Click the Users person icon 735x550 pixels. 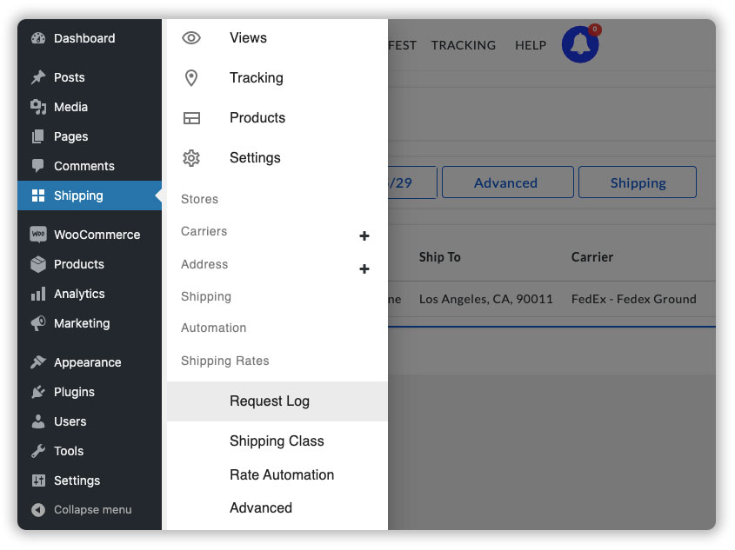point(38,421)
